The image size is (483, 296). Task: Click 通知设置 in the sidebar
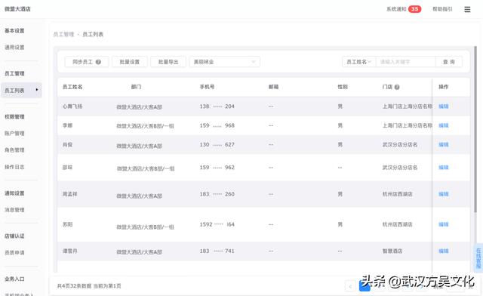click(x=14, y=193)
